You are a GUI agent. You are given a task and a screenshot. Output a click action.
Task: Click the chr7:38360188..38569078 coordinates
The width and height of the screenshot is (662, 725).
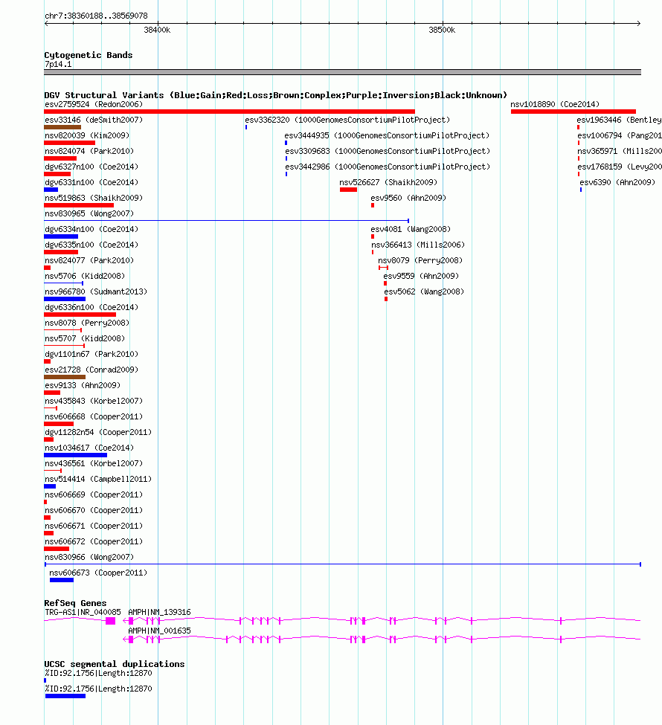[96, 16]
